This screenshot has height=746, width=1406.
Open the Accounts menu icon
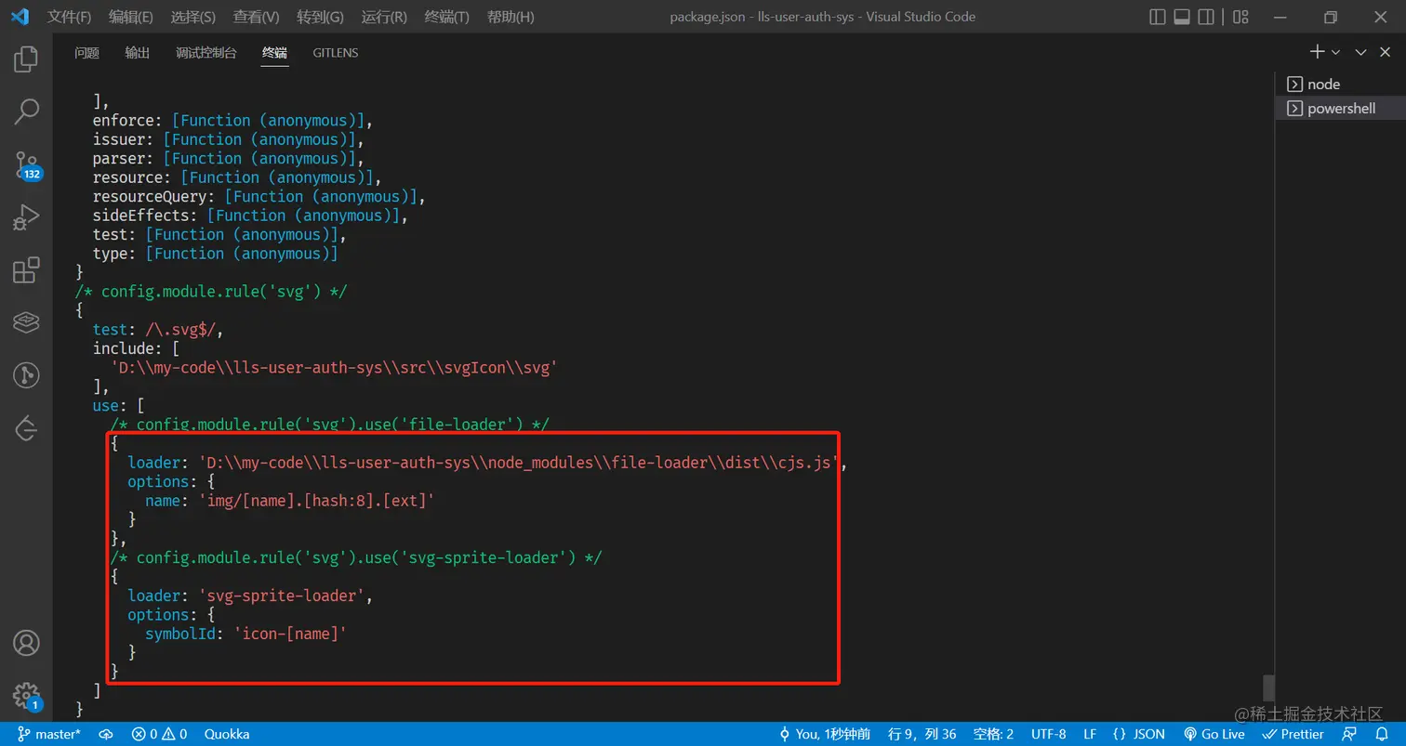(26, 643)
